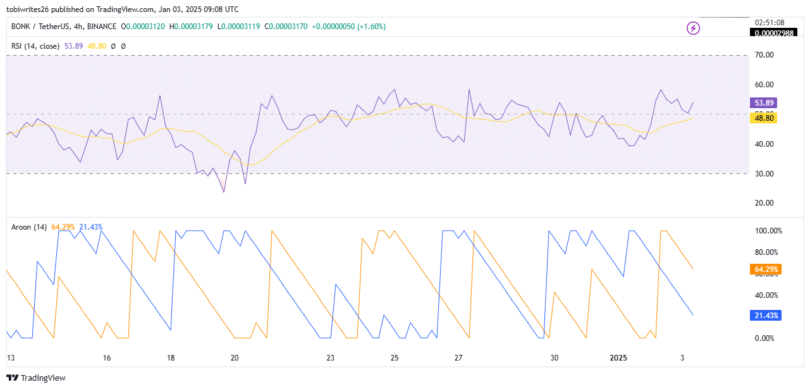Click the 20 date label on time axis

235,358
